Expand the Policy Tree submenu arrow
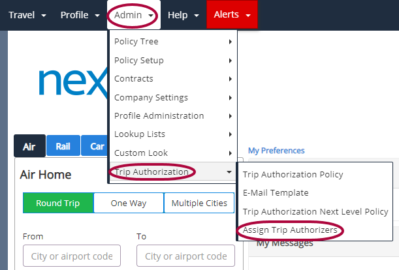Screen dimensions: 399x270 click(x=231, y=42)
